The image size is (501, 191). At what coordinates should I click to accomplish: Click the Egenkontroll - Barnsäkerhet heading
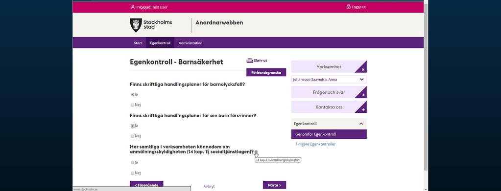coord(176,62)
